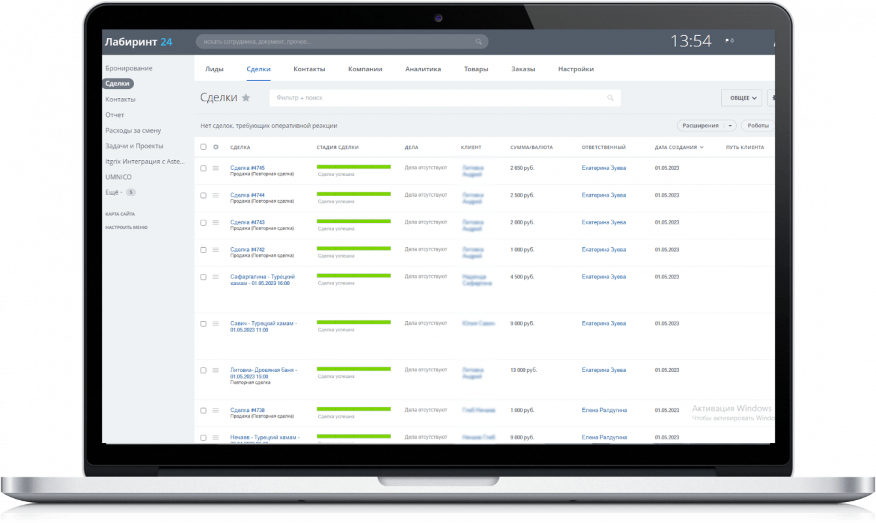Click the search icon in the filter field
The image size is (876, 523).
pyautogui.click(x=611, y=98)
